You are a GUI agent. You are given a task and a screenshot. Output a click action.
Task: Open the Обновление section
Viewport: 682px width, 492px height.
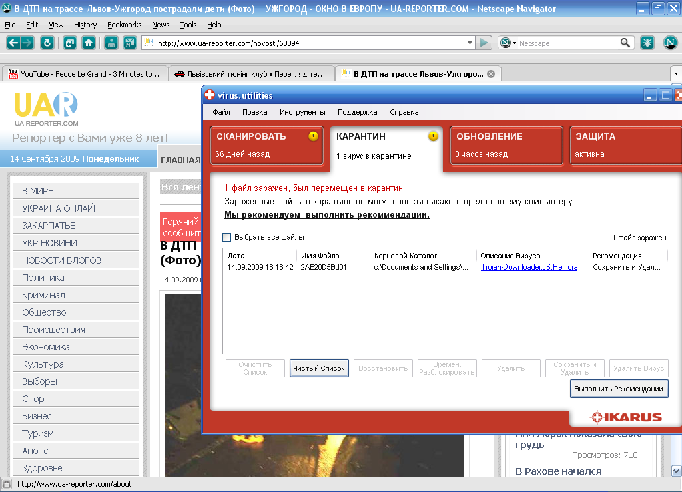(507, 146)
